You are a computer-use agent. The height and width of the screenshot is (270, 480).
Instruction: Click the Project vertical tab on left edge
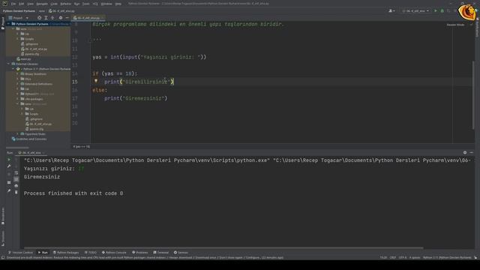[x=3, y=23]
